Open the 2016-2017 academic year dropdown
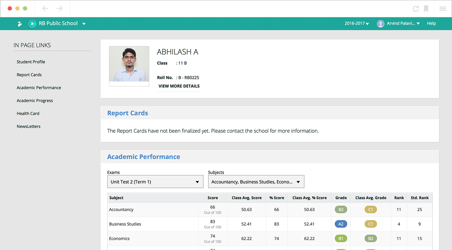The image size is (452, 250). [x=357, y=23]
